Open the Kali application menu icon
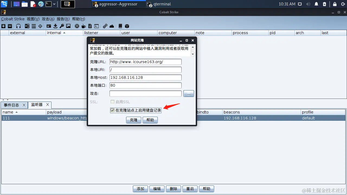Screen dimensions: 347x195 tap(4, 4)
